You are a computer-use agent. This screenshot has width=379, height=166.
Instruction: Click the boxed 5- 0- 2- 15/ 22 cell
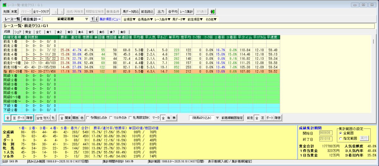[40, 59]
